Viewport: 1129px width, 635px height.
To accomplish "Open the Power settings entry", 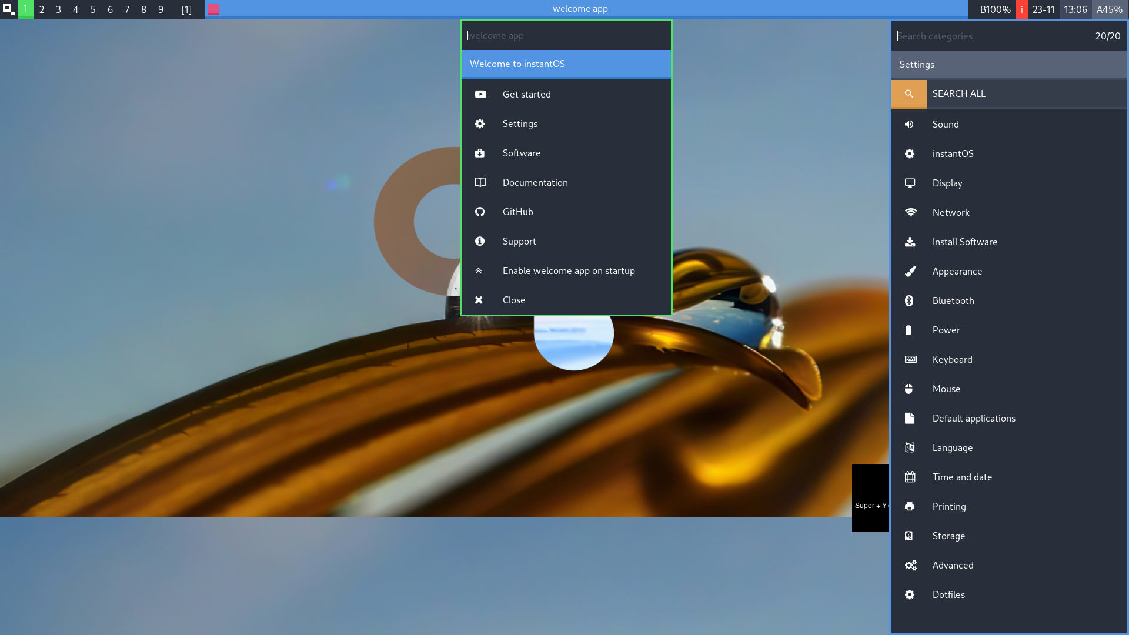I will coord(1008,330).
